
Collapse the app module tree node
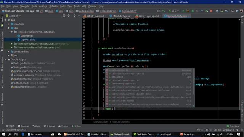pos(5,20)
